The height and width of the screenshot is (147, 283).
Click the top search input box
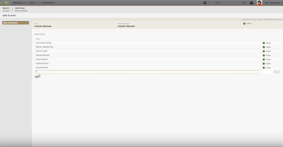tap(229, 3)
